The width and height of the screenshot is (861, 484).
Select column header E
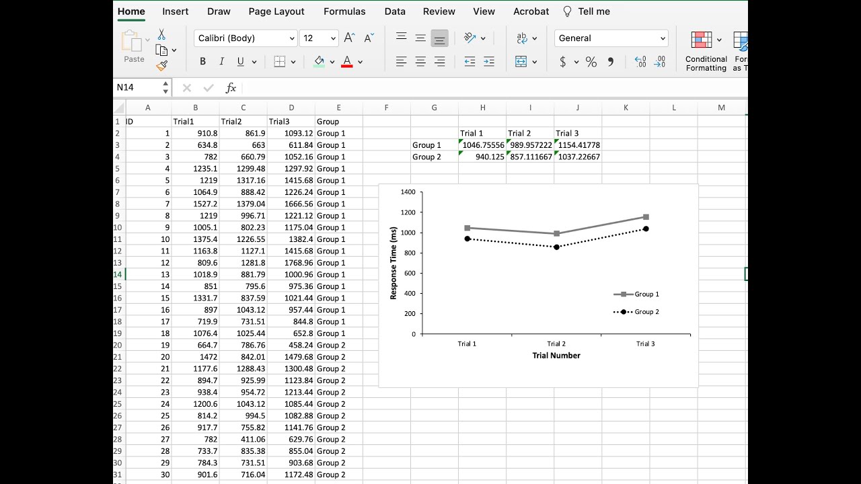pyautogui.click(x=338, y=108)
